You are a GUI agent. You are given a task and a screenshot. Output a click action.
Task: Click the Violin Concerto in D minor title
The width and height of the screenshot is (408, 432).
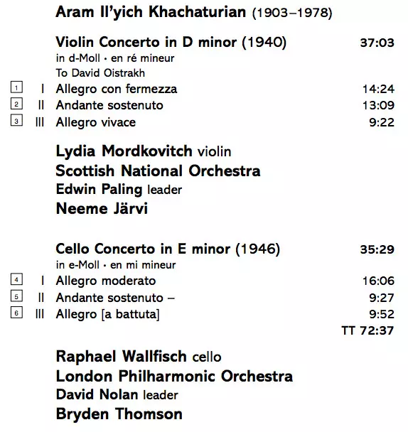point(171,43)
